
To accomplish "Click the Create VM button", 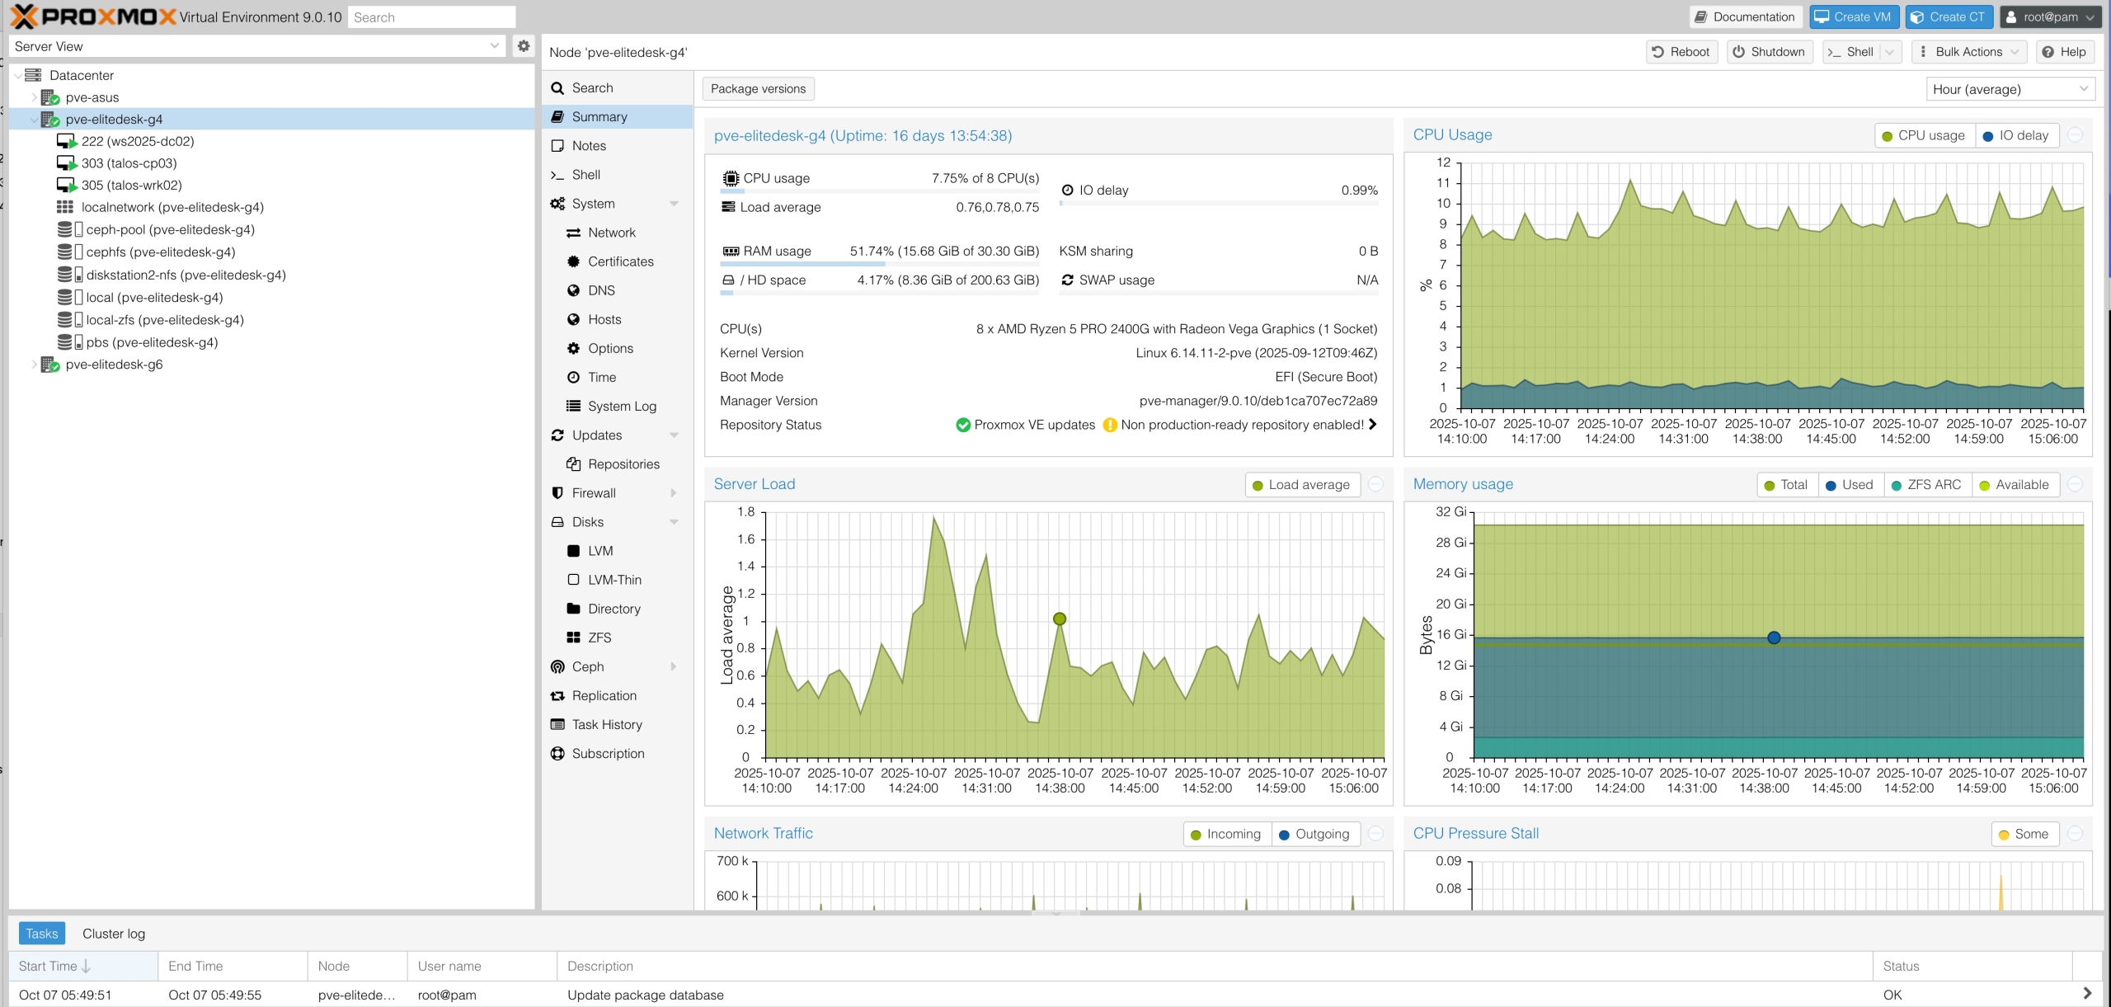I will (1853, 16).
